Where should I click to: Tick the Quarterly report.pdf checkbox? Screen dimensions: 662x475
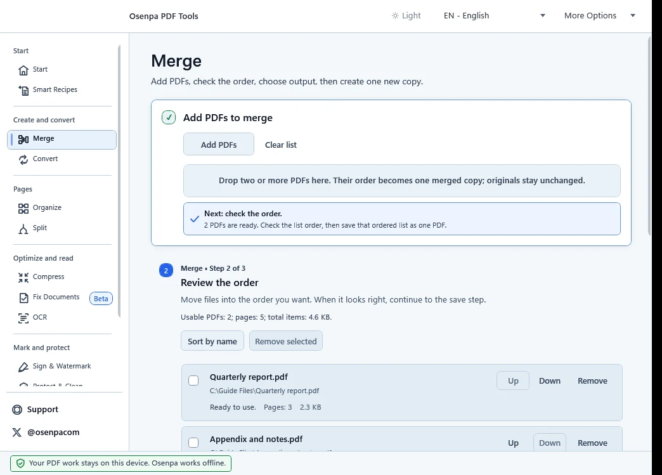(x=193, y=381)
